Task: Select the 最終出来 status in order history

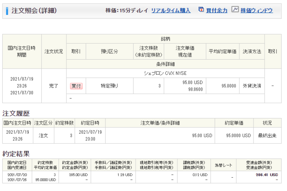Action: point(267,135)
